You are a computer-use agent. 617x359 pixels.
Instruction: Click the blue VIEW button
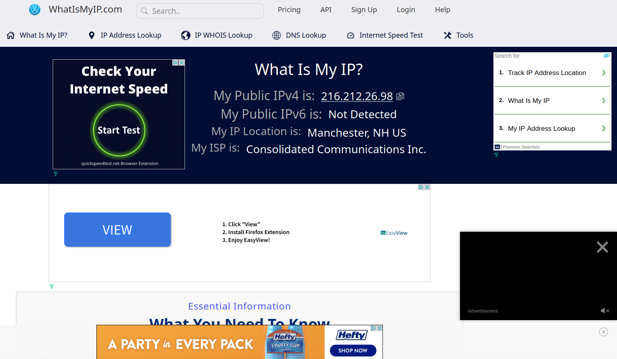117,230
